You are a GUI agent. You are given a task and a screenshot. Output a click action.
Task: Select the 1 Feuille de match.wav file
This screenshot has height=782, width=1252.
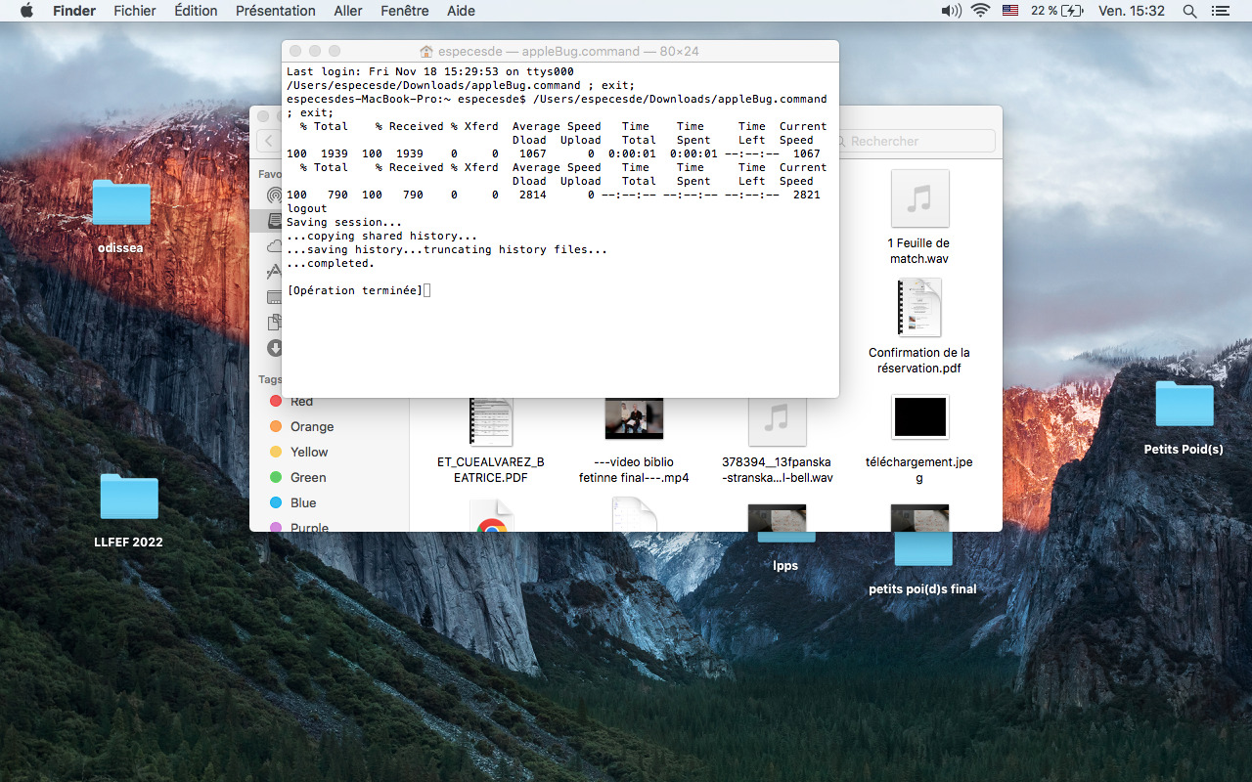pos(919,199)
